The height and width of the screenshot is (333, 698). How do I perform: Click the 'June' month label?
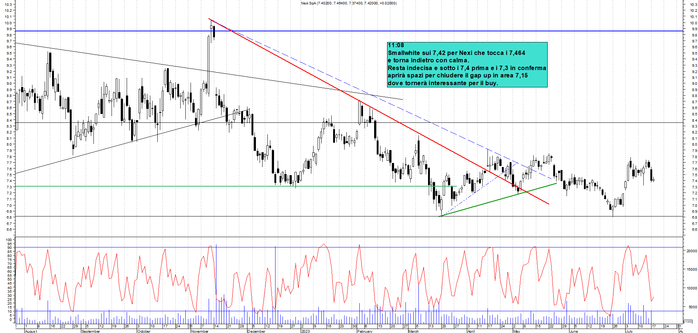(x=574, y=331)
